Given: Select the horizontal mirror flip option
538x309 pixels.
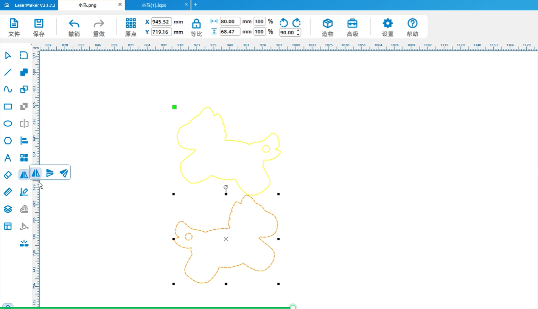Looking at the screenshot, I should [x=36, y=173].
